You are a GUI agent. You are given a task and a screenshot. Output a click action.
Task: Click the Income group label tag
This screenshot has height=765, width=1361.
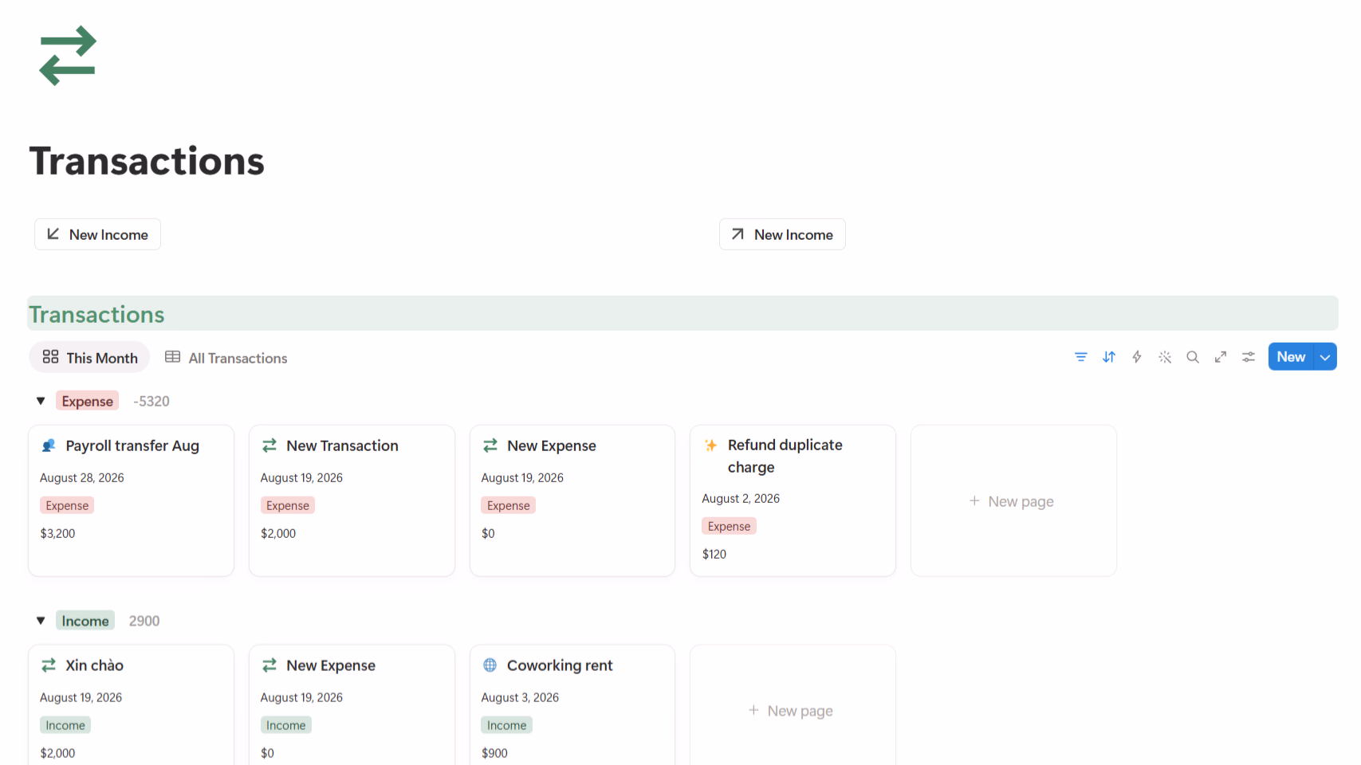coord(85,621)
